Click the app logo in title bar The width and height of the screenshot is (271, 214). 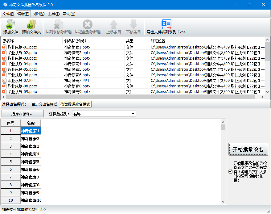(5, 5)
